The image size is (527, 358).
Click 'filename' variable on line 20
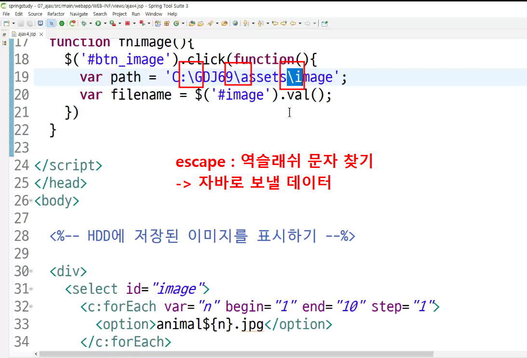141,95
